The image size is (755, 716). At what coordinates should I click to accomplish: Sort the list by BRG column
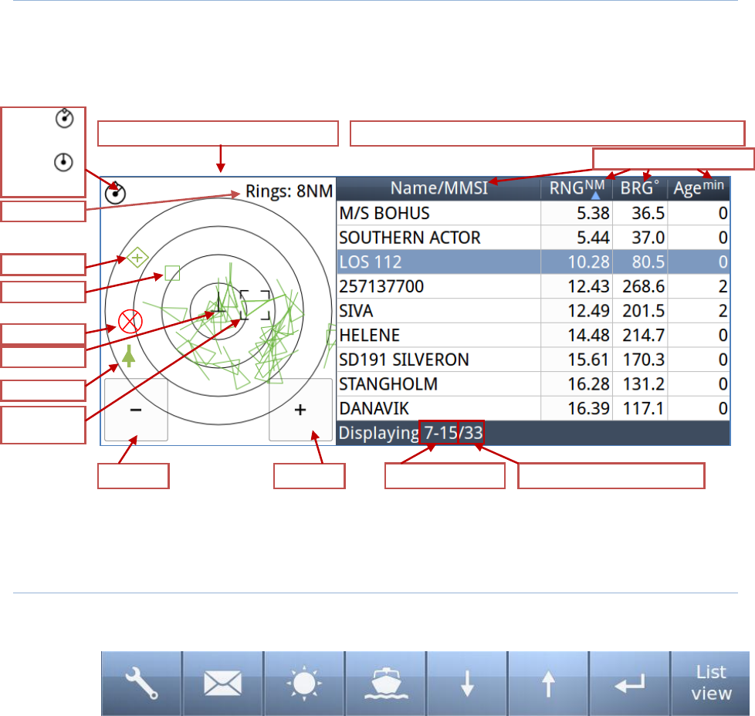(x=640, y=188)
